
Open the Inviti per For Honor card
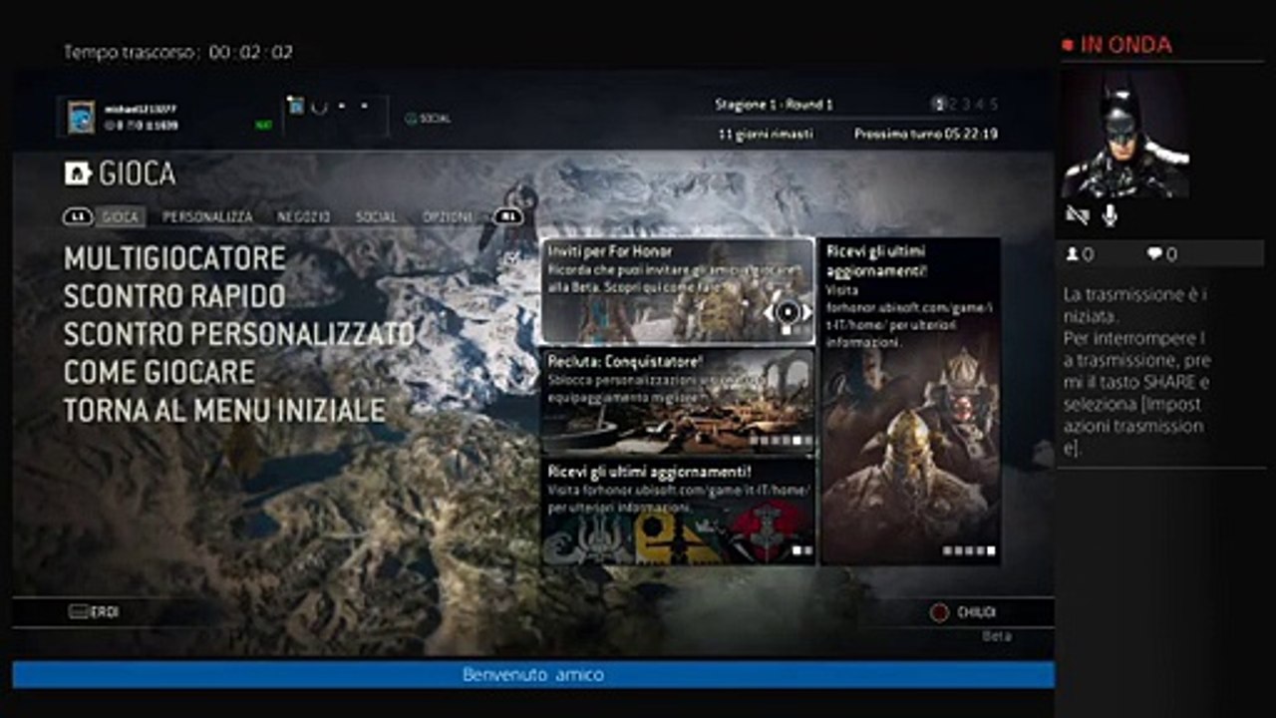point(678,290)
